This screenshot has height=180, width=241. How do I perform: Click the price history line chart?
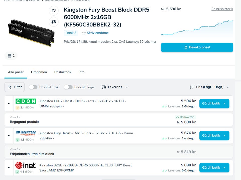coord(197,28)
